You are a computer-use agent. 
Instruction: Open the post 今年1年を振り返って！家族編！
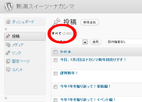coord(85,86)
